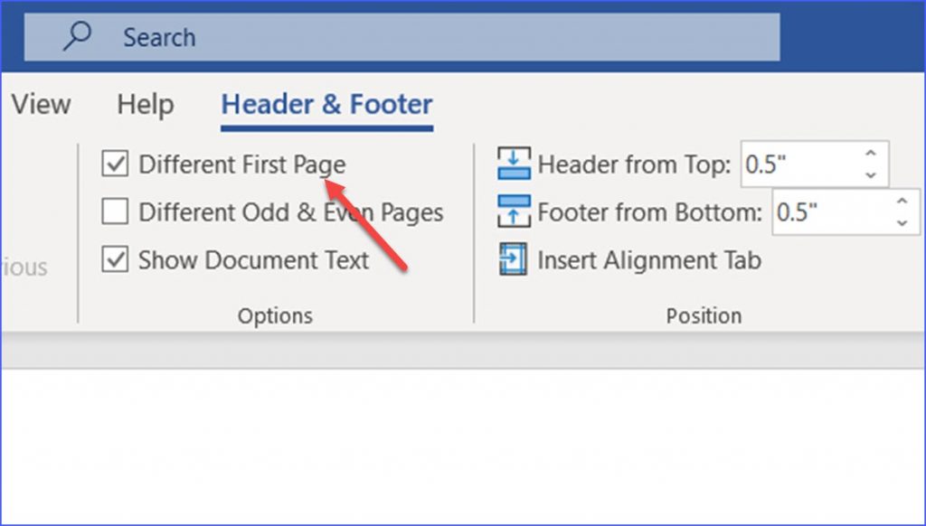
Task: Open the View ribbon tab
Action: tap(41, 105)
